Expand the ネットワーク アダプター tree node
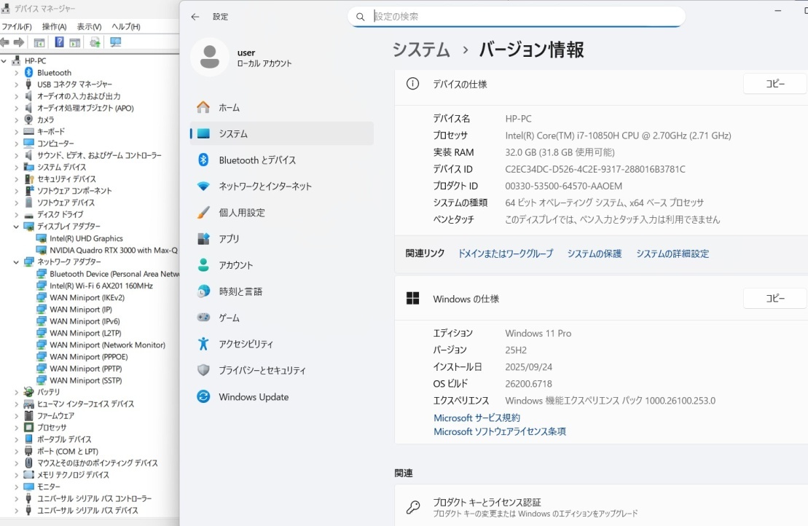Screen dimensions: 808x526 pos(15,262)
